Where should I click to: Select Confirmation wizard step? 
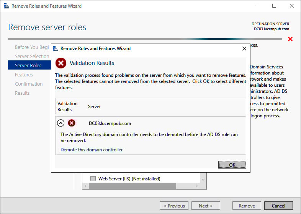tap(29, 84)
